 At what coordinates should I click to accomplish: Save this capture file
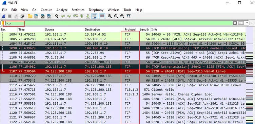[36, 16]
